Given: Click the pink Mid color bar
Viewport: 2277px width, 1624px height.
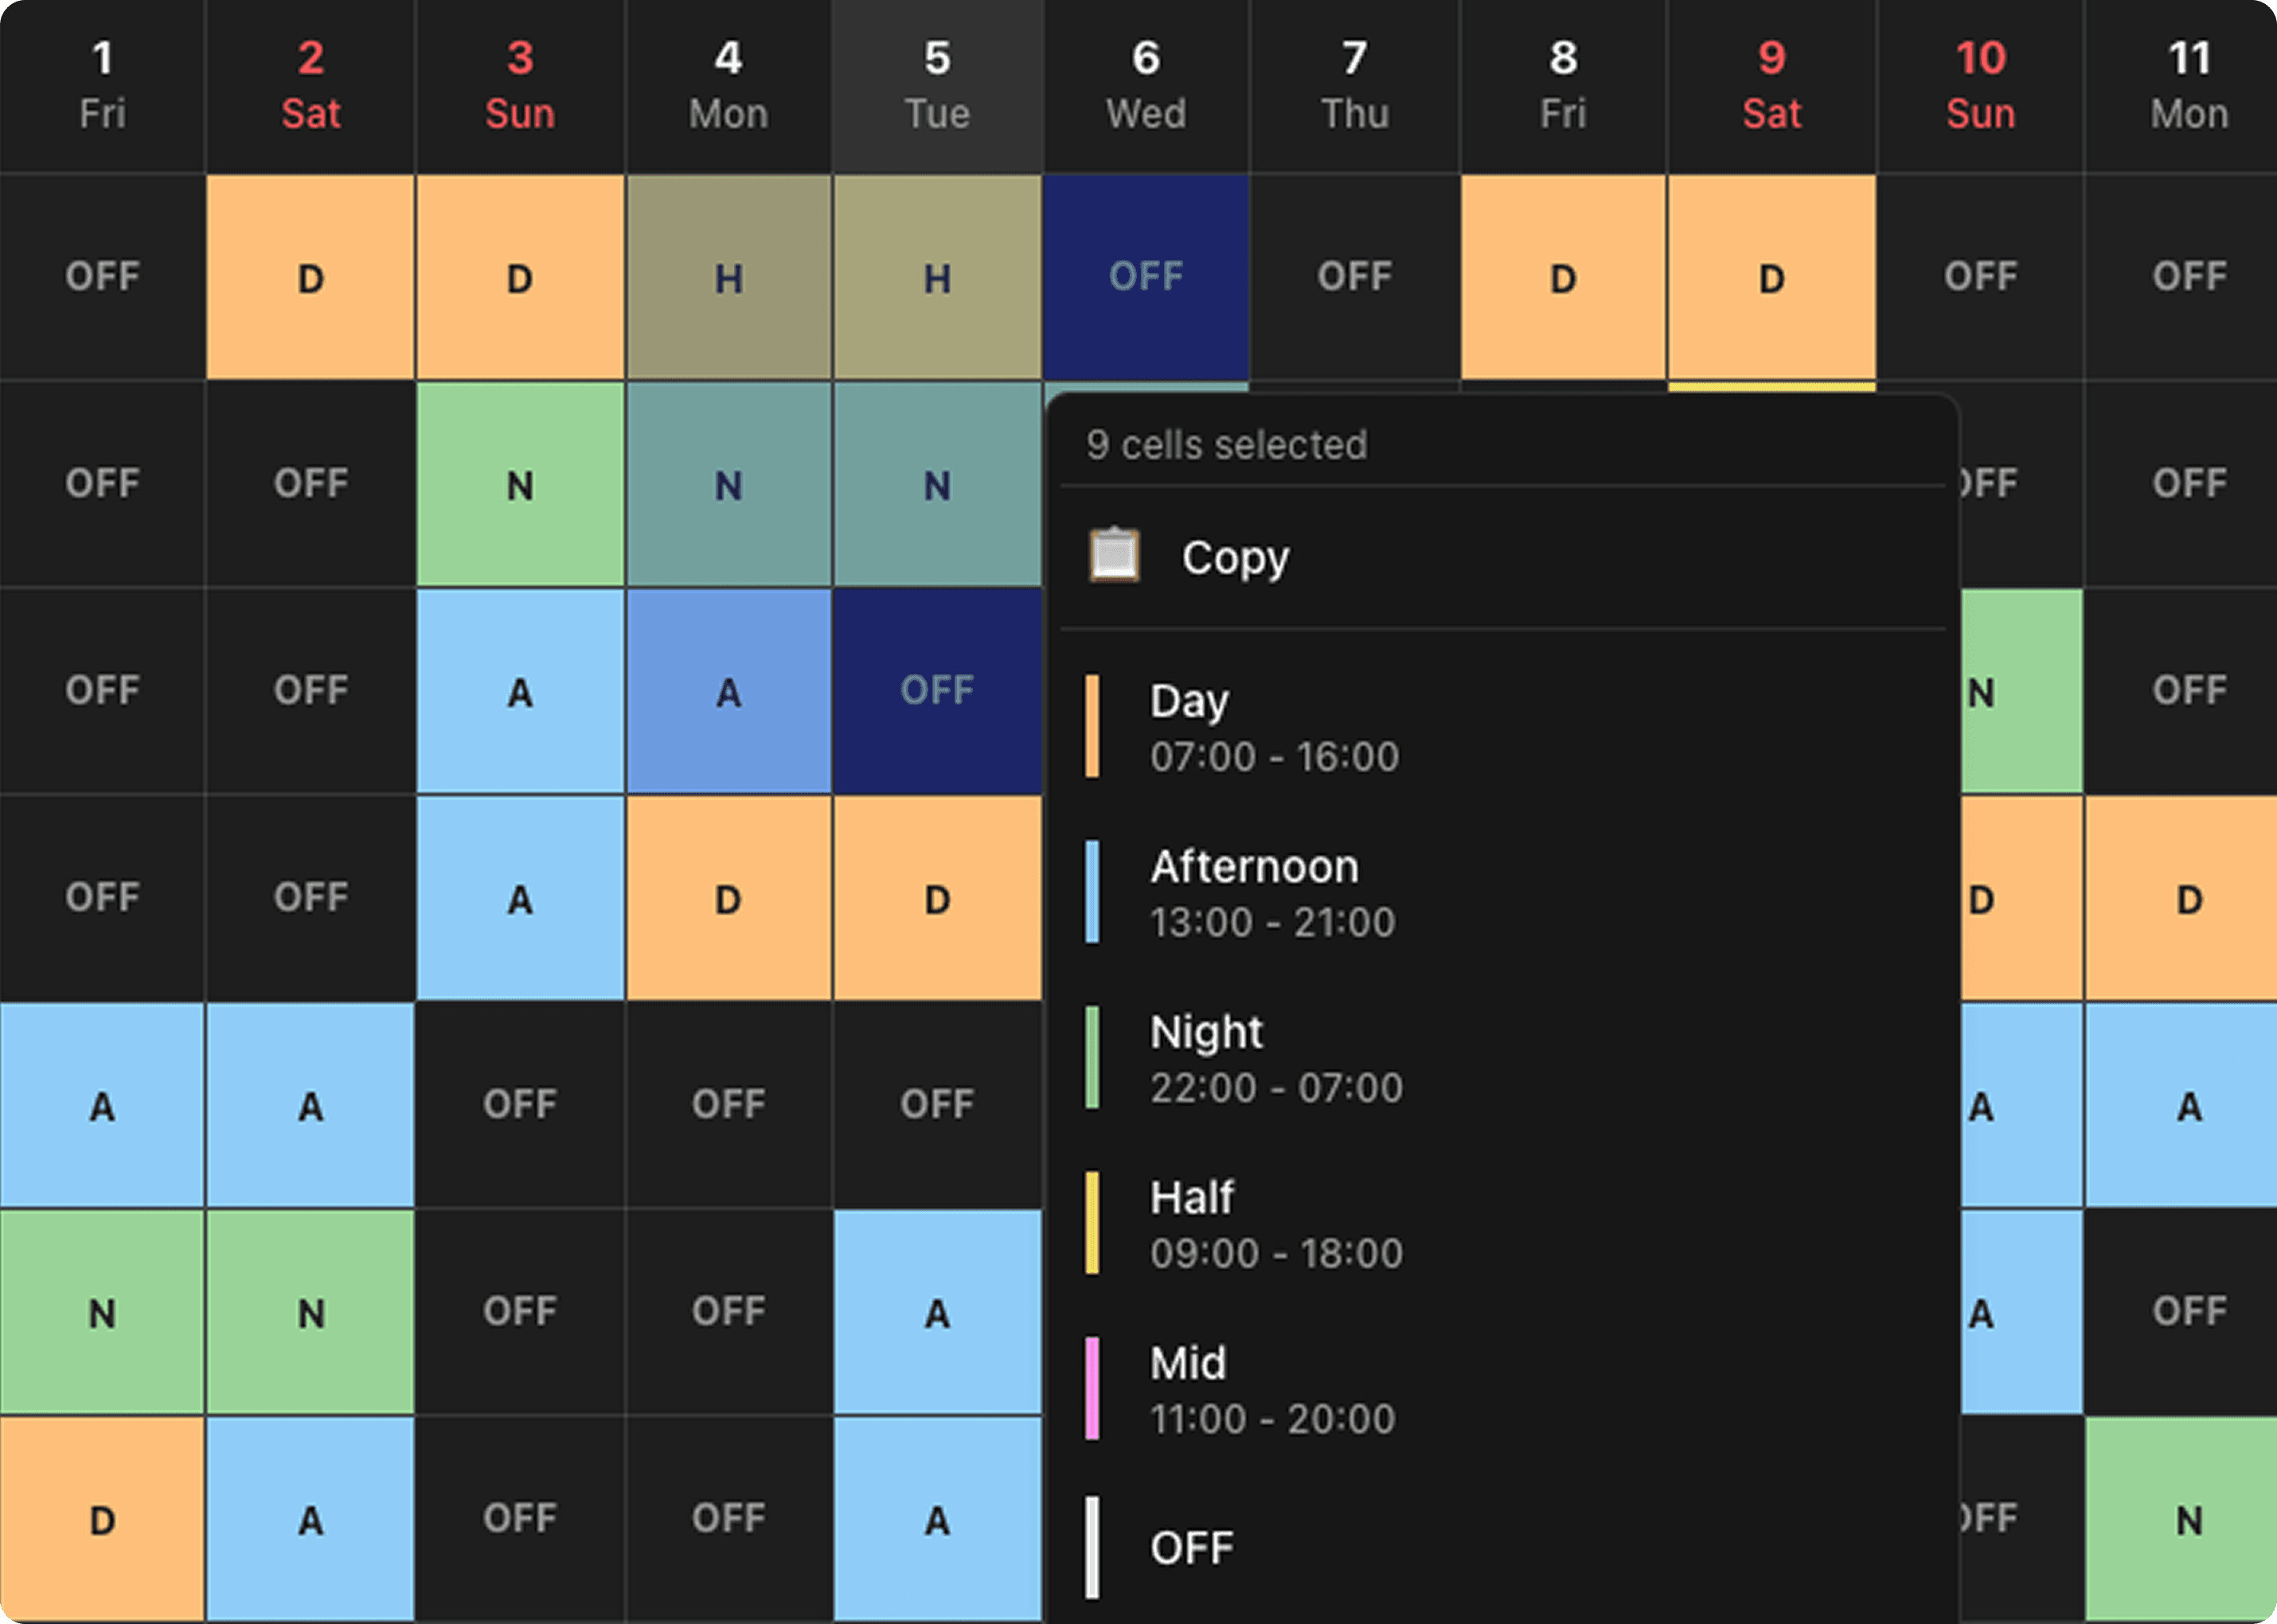Looking at the screenshot, I should pyautogui.click(x=1092, y=1389).
